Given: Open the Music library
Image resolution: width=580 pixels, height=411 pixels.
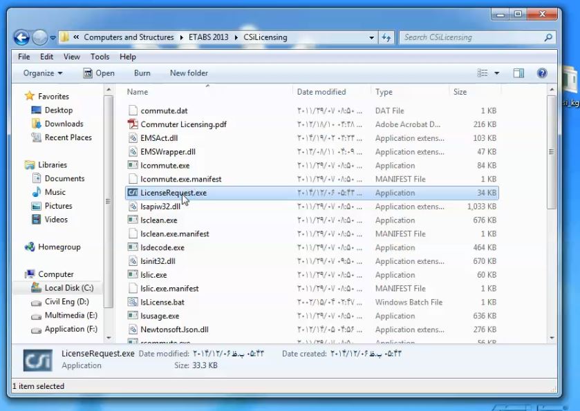Looking at the screenshot, I should pyautogui.click(x=55, y=192).
